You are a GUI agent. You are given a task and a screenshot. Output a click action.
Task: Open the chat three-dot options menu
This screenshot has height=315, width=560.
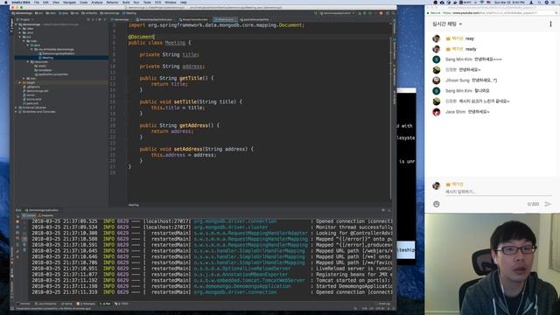(550, 24)
